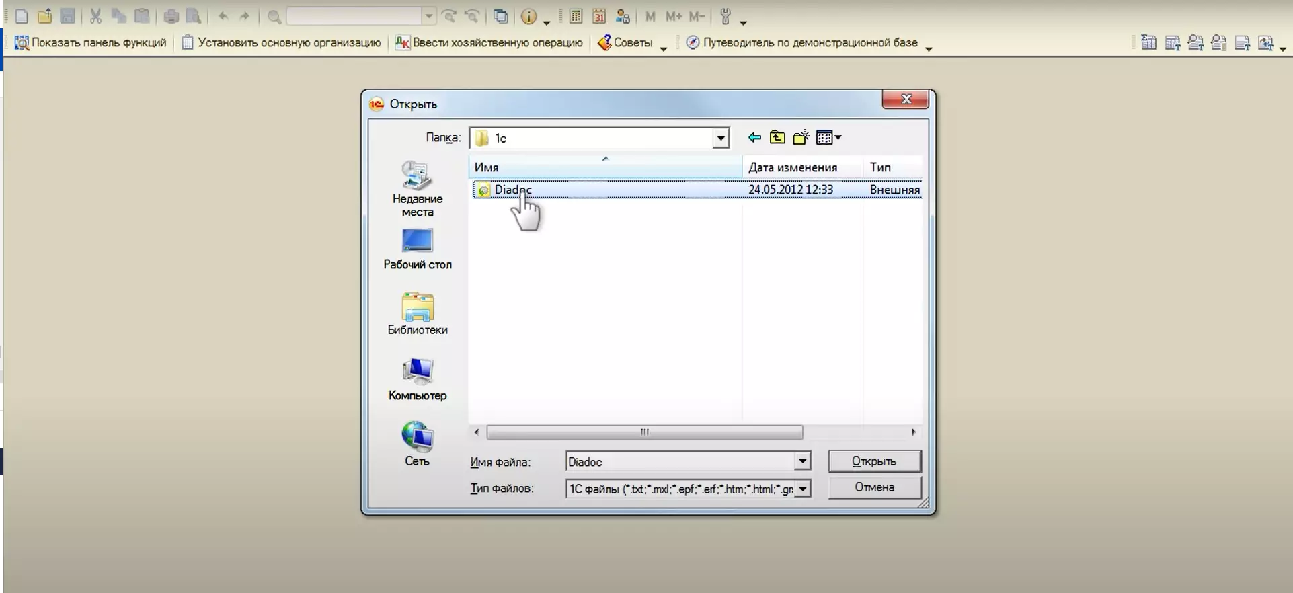Click the Redo arrow toolbar icon

coord(245,16)
